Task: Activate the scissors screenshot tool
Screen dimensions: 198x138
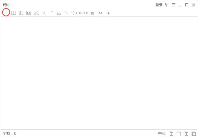Action: [x=36, y=13]
